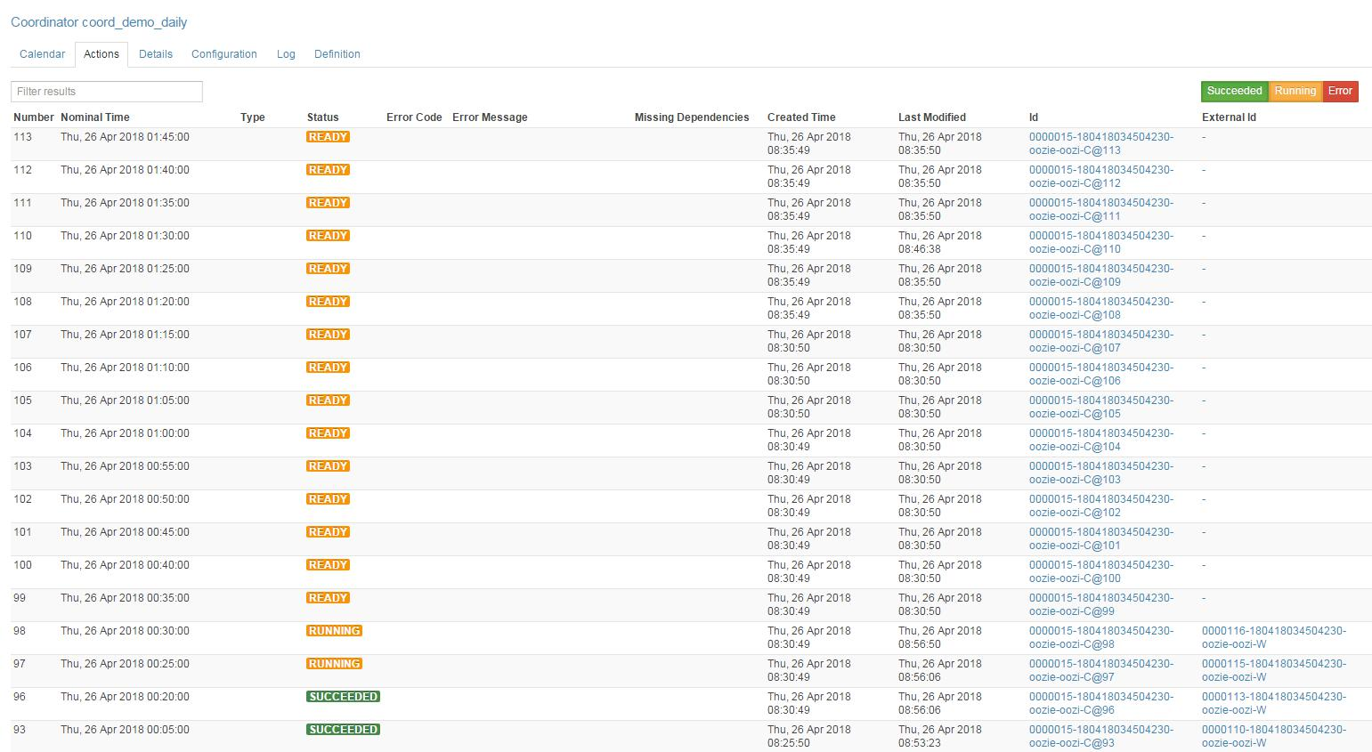Select nominal time Thu, 26 Apr 2018 01:00:00
This screenshot has width=1372, height=752.
click(x=125, y=433)
